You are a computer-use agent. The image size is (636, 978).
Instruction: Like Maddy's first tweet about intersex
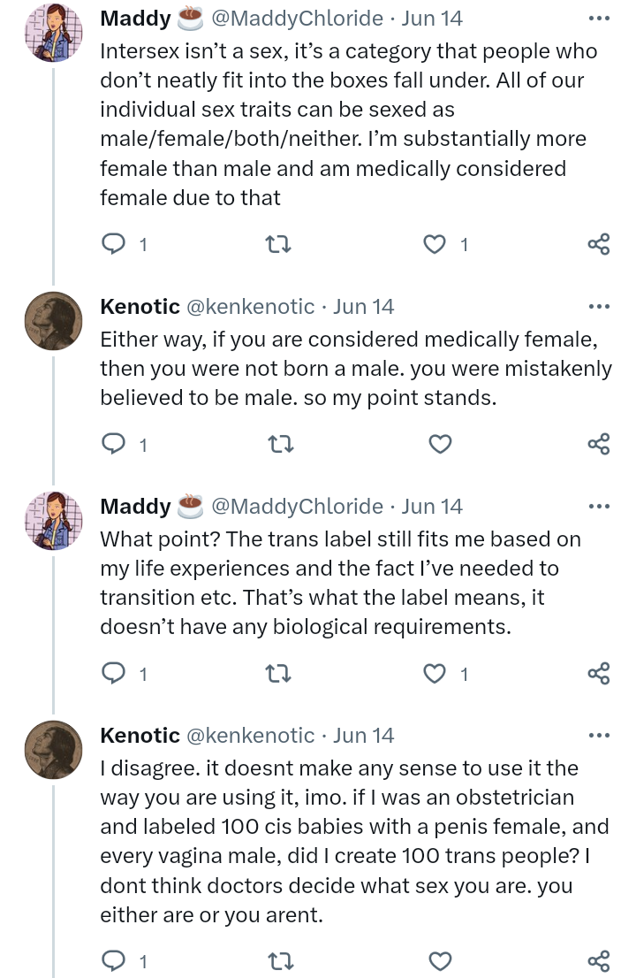pos(435,244)
